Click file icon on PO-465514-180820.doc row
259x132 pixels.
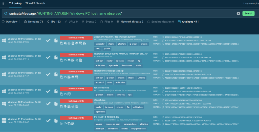(56, 121)
